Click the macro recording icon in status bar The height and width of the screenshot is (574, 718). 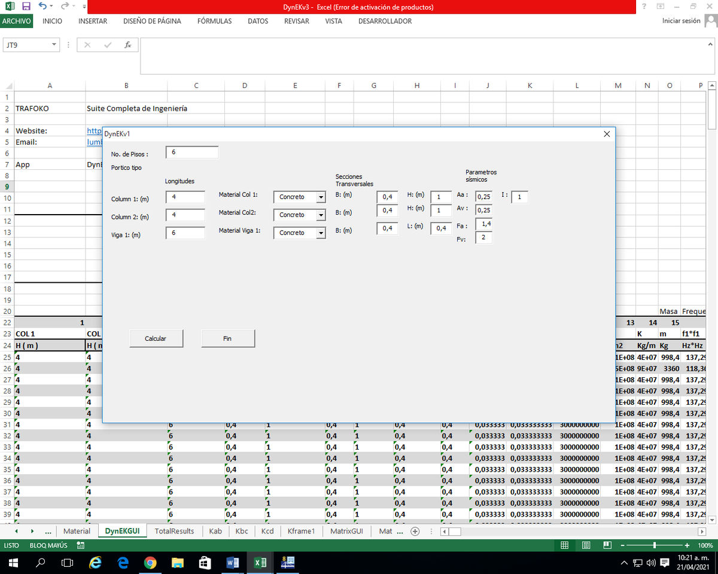pos(80,545)
